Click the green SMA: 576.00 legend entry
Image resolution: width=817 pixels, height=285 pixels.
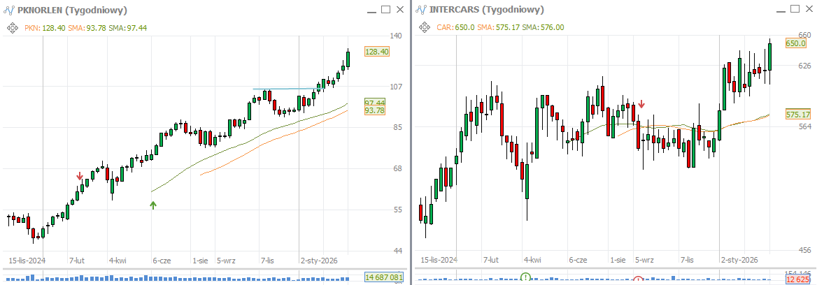(543, 27)
